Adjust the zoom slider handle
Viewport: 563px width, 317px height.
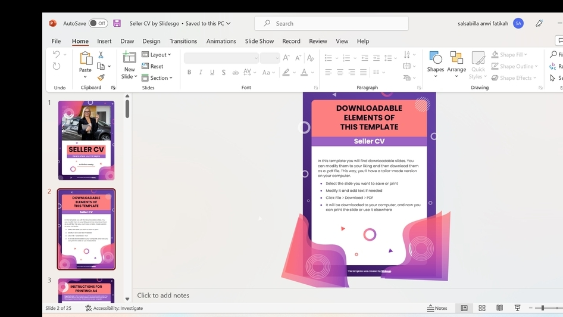coord(543,308)
